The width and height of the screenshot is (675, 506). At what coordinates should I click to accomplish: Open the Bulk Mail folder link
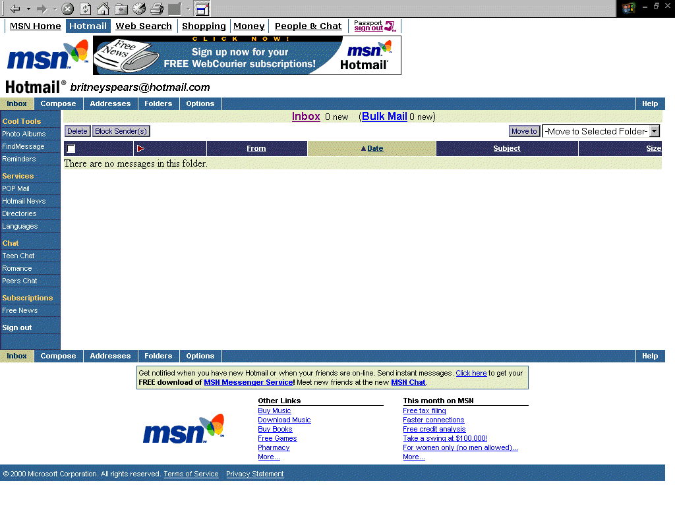[x=384, y=117]
